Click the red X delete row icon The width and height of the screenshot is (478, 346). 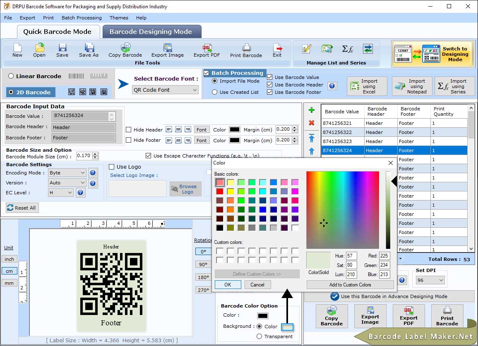point(312,123)
